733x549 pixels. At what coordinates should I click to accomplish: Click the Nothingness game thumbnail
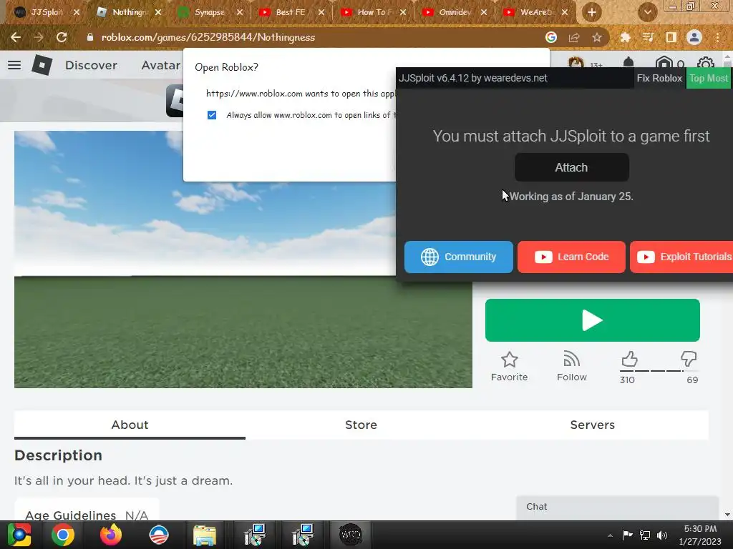[243, 259]
